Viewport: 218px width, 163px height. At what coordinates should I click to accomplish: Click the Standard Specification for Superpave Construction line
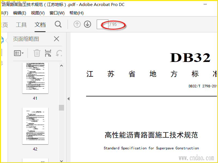[x=151, y=148]
